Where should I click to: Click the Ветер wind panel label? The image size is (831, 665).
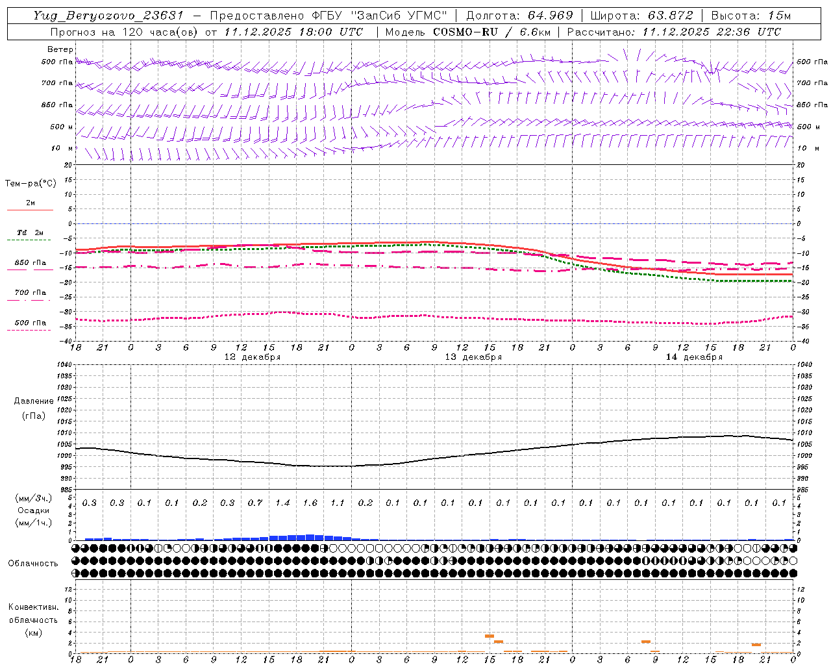[60, 49]
